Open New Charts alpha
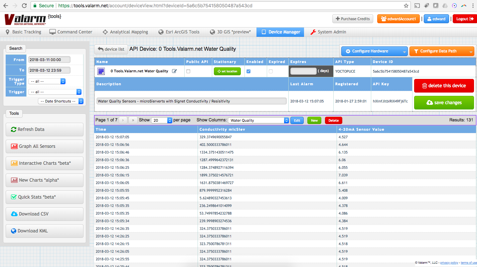 [45, 180]
